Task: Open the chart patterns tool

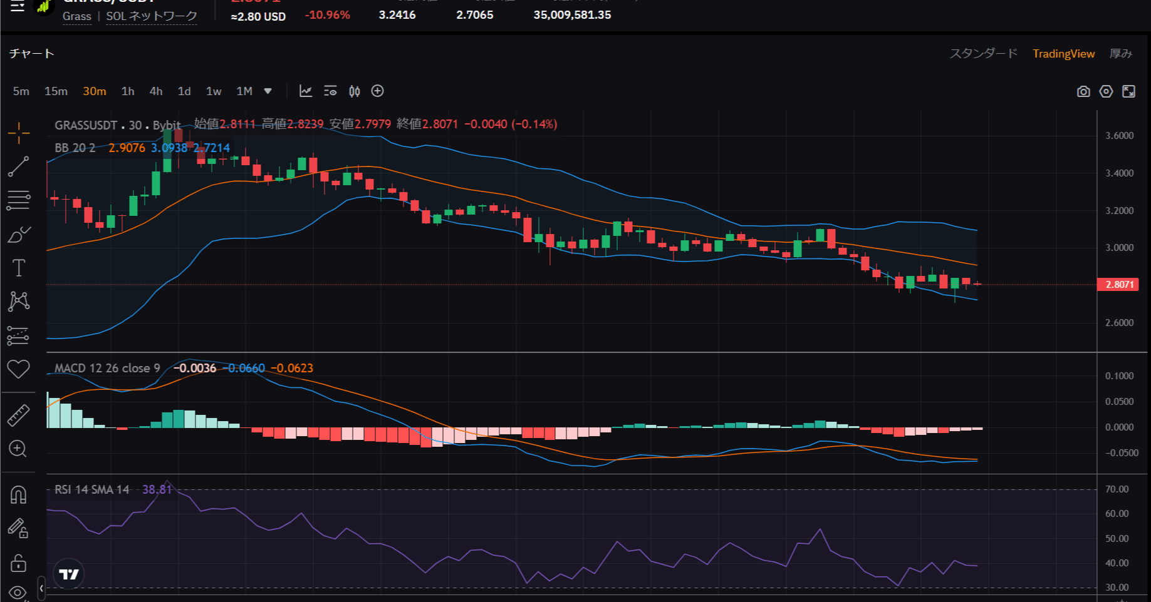Action: pos(19,302)
